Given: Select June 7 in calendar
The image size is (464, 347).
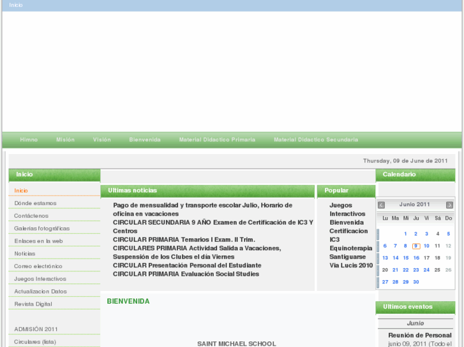Looking at the screenshot, I should click(395, 246).
